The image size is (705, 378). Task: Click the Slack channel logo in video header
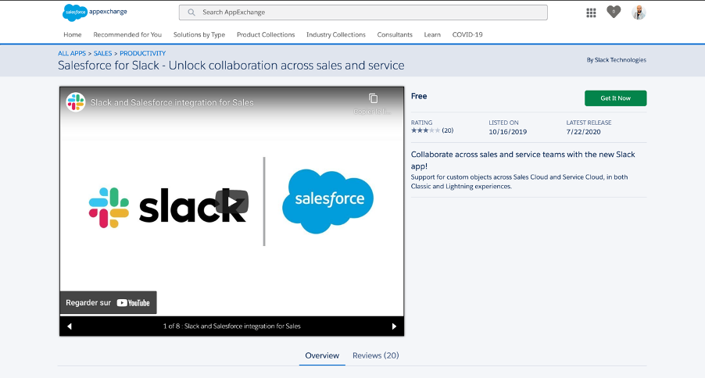[76, 102]
